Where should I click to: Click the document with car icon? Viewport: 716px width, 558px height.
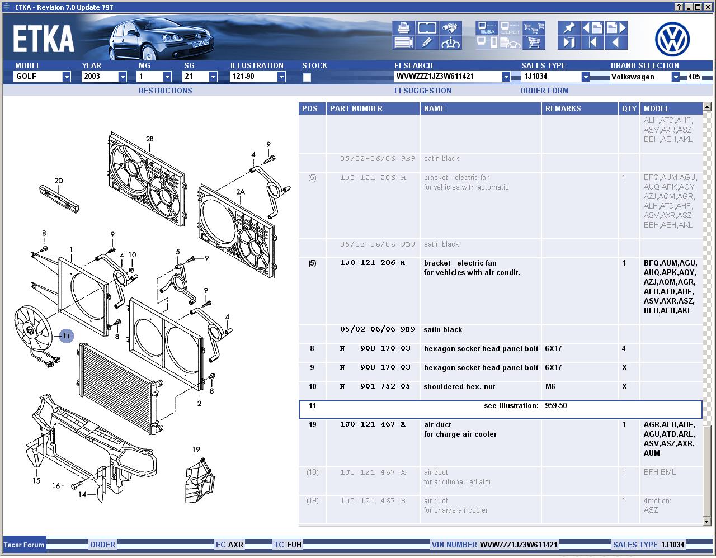[510, 42]
